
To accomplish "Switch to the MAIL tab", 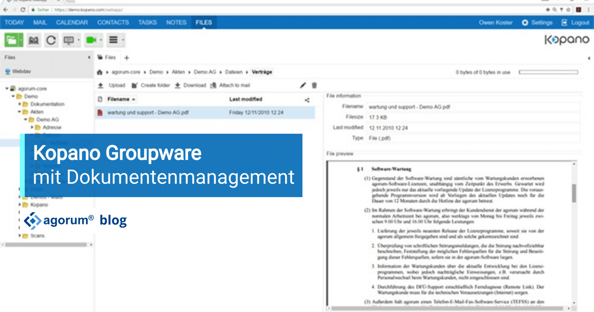I will (40, 23).
